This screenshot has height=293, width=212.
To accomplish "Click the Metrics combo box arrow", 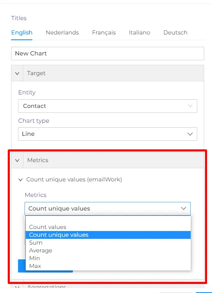I will point(183,208).
